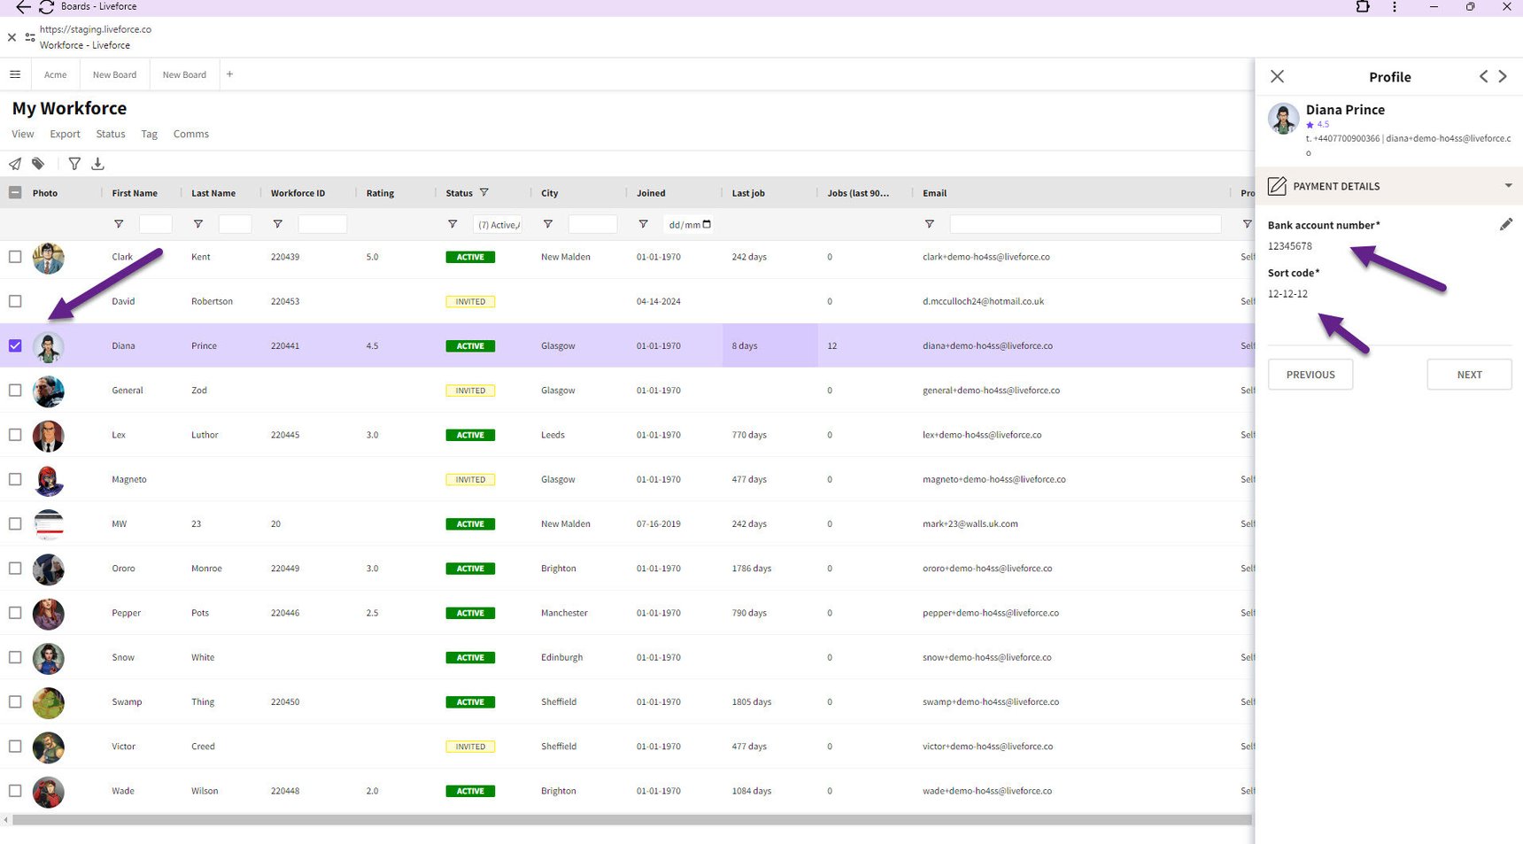The image size is (1523, 844).
Task: Open the Status filter dropdown (7) Active
Action: pyautogui.click(x=498, y=224)
